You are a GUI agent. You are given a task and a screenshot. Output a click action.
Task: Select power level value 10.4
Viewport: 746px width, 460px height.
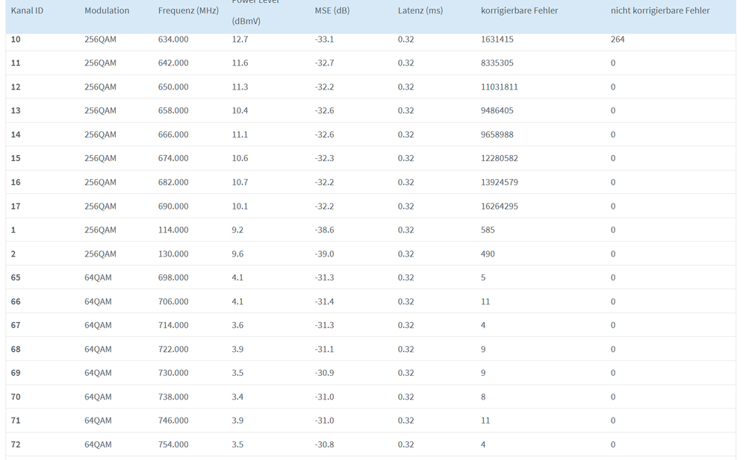240,111
